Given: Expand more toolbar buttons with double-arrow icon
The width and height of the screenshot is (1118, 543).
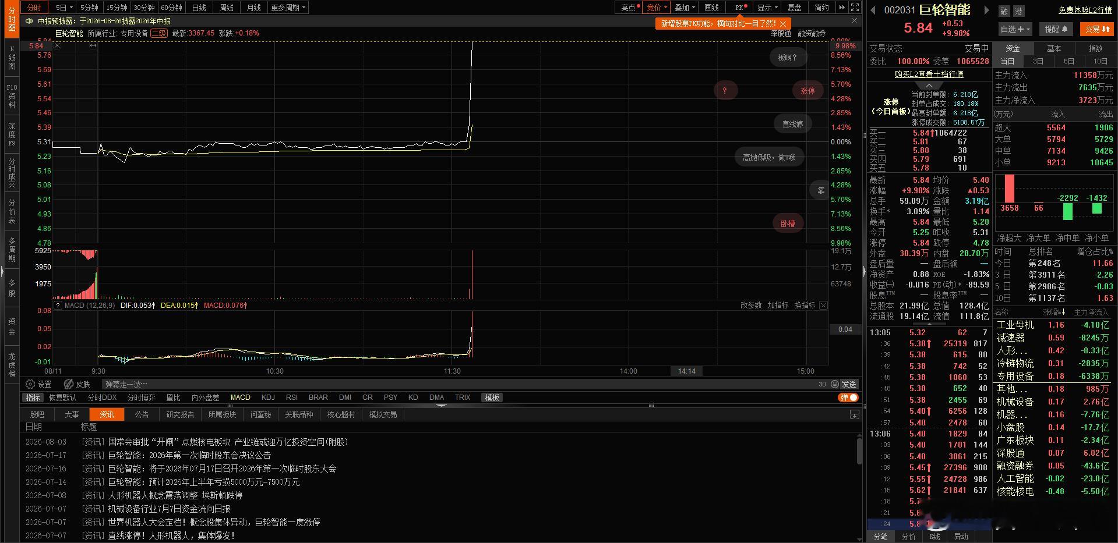Looking at the screenshot, I should (842, 8).
